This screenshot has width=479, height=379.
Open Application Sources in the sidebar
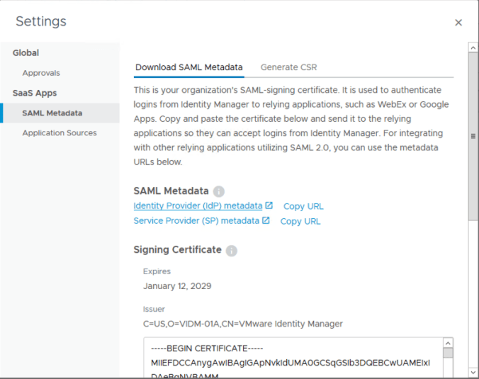pos(60,133)
